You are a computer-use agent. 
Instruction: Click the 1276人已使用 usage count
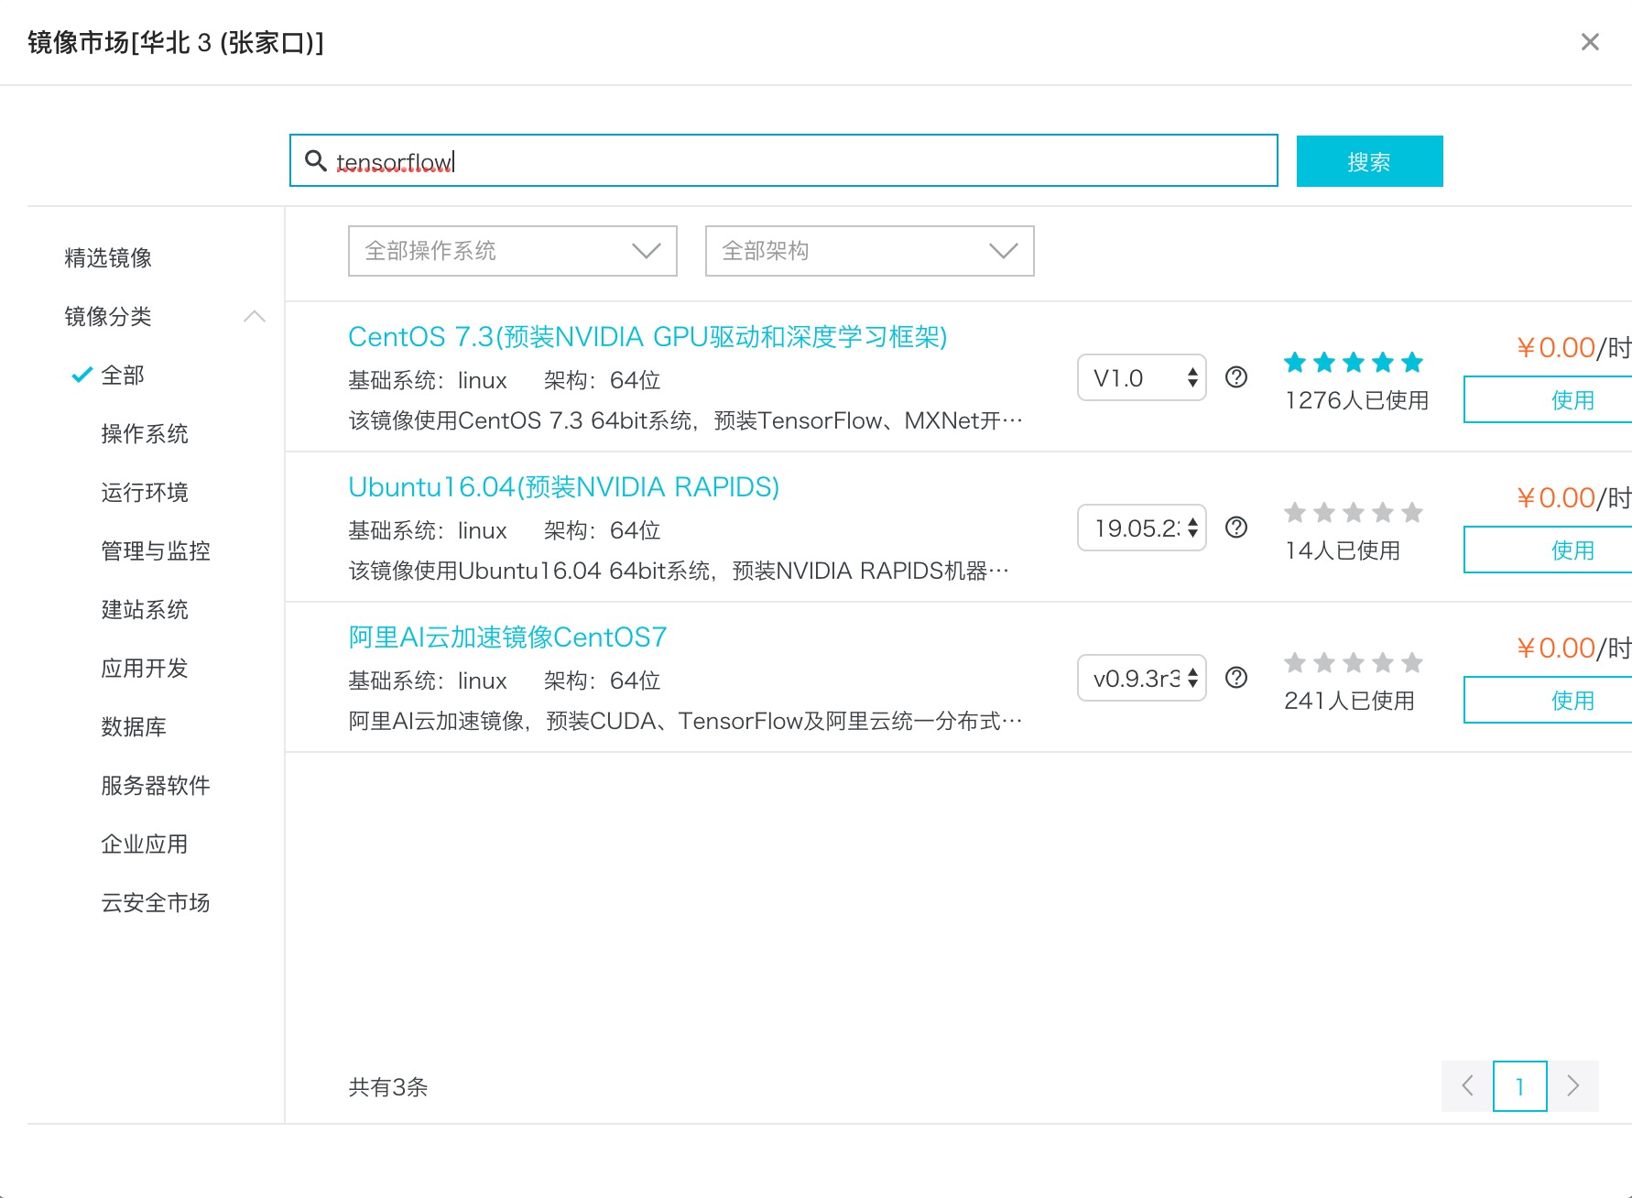tap(1356, 401)
